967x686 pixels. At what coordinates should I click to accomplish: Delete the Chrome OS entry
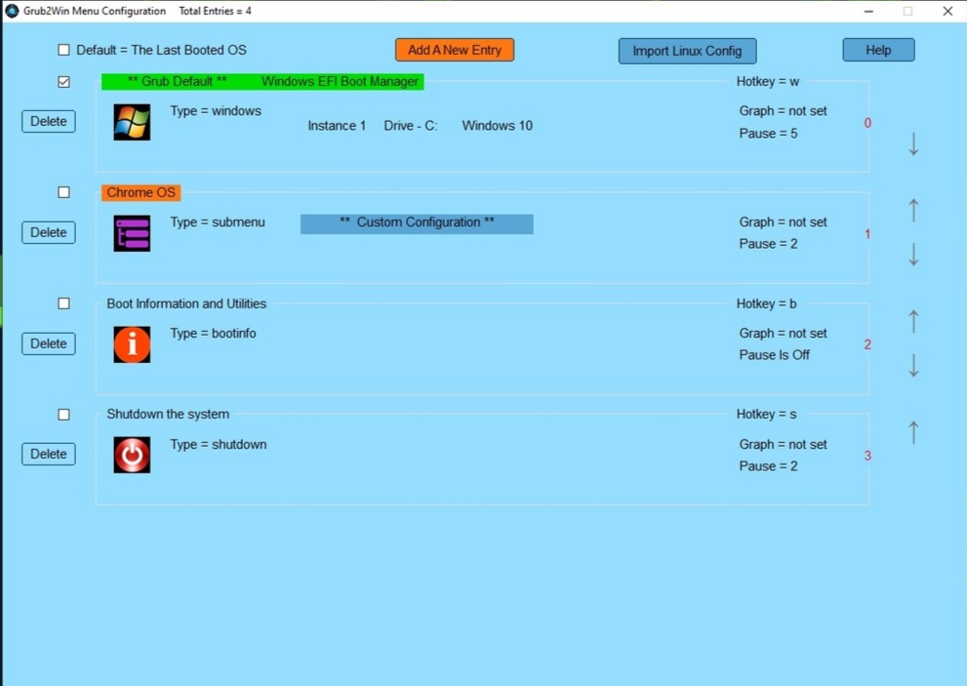coord(49,232)
